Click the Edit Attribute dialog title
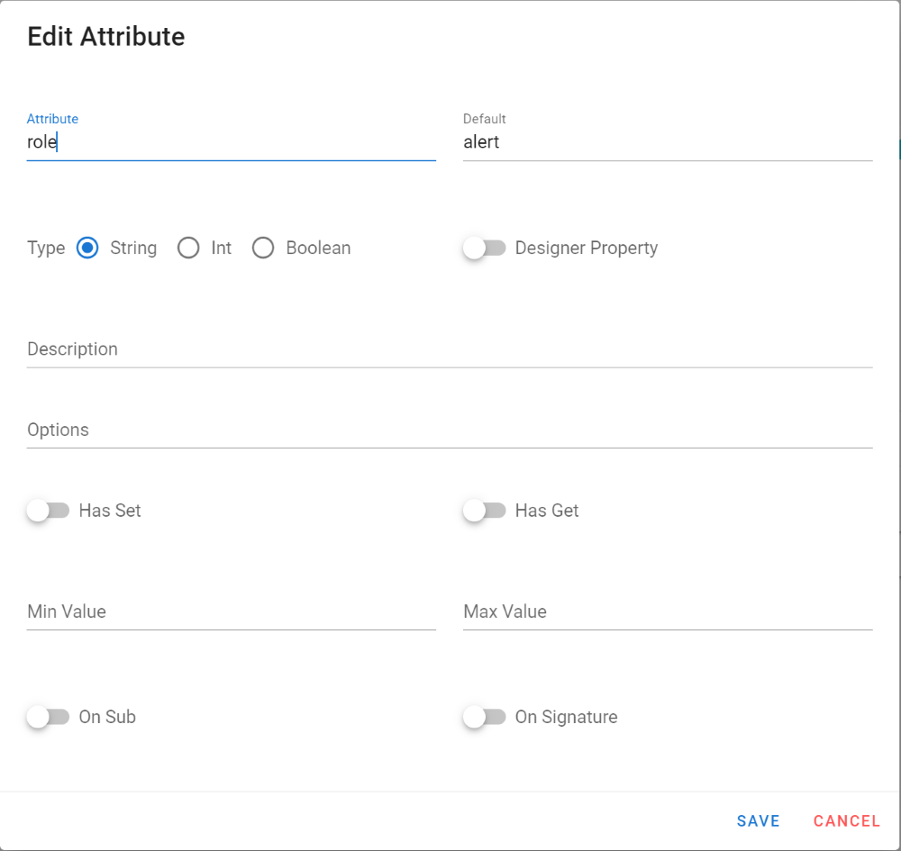The width and height of the screenshot is (901, 851). point(106,37)
